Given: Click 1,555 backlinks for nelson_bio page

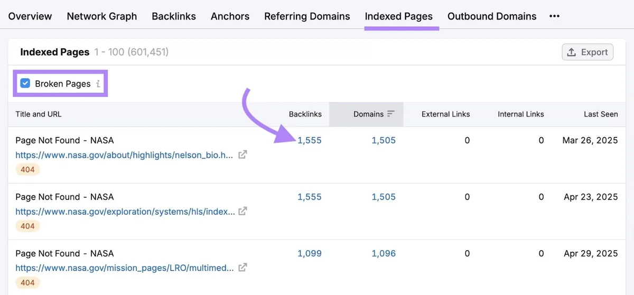Looking at the screenshot, I should pos(310,140).
